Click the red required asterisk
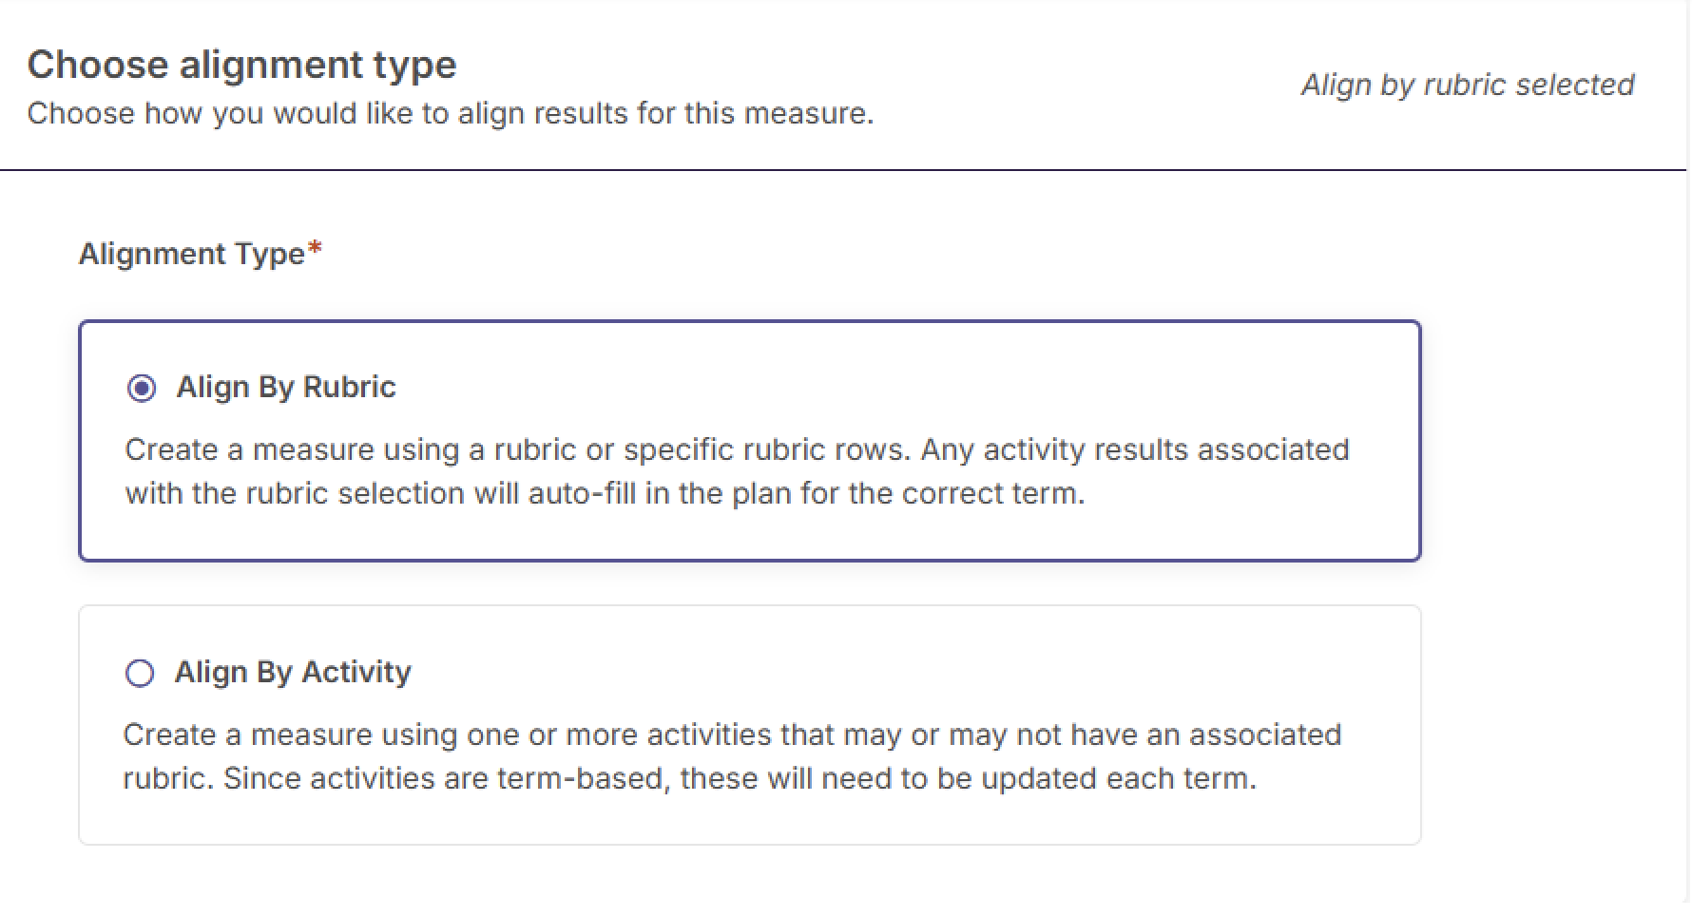Image resolution: width=1692 pixels, height=916 pixels. pos(316,251)
